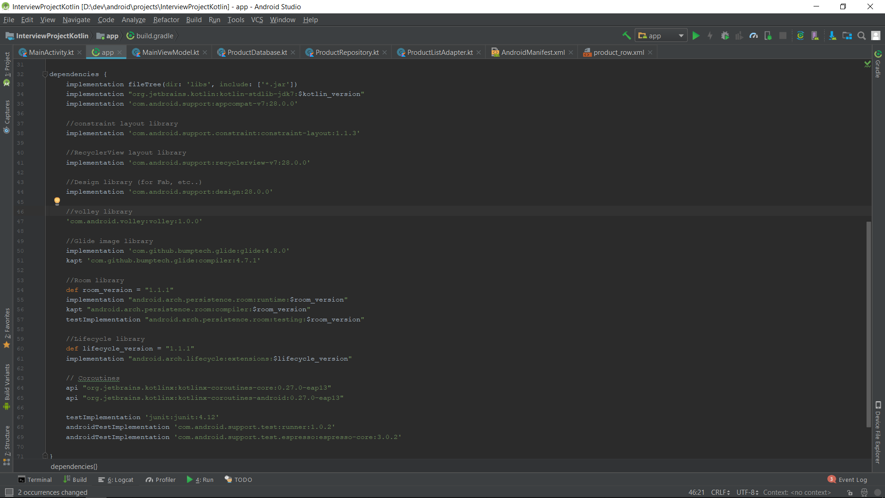Click the Search Everywhere magnifier icon

point(861,36)
